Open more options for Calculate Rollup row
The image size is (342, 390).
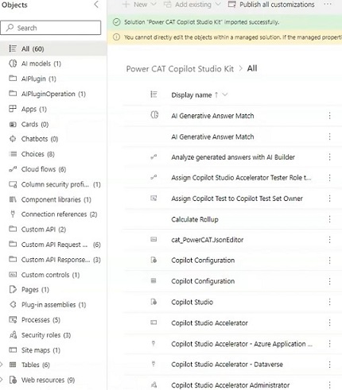pos(329,219)
